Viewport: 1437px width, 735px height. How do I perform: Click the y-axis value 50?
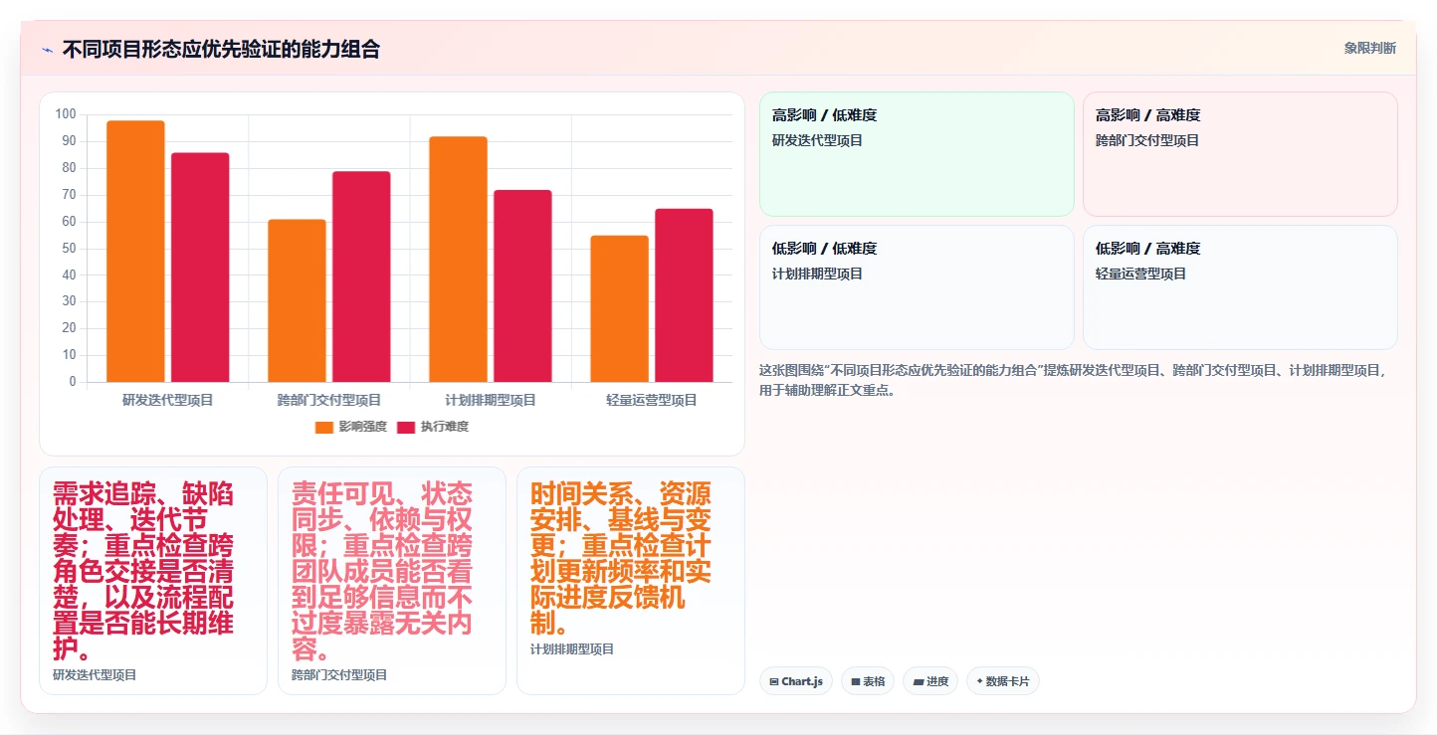69,249
